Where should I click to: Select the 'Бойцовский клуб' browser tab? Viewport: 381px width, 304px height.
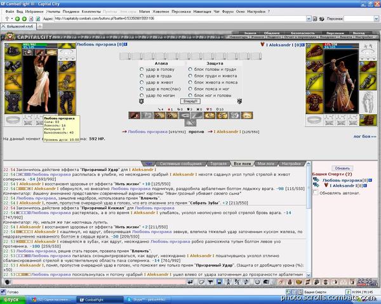(x=18, y=27)
